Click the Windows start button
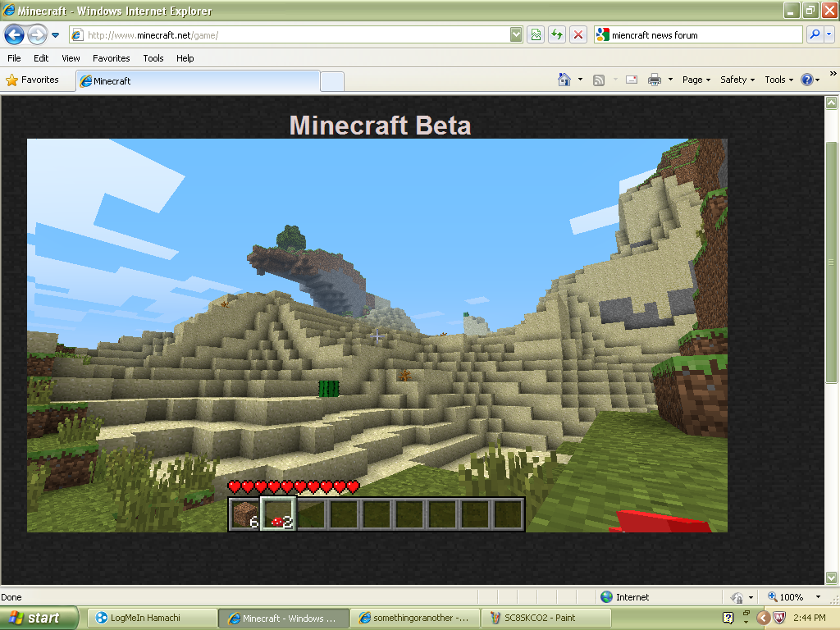 point(38,618)
